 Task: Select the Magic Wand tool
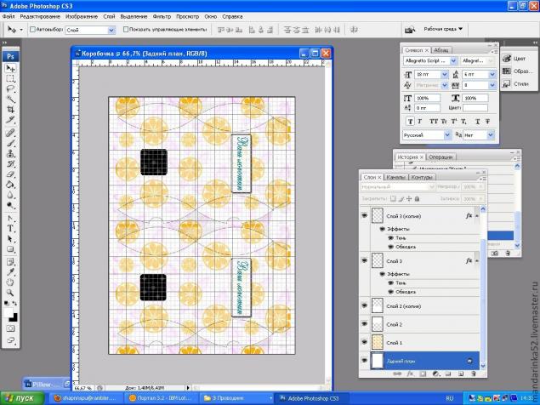pyautogui.click(x=11, y=100)
